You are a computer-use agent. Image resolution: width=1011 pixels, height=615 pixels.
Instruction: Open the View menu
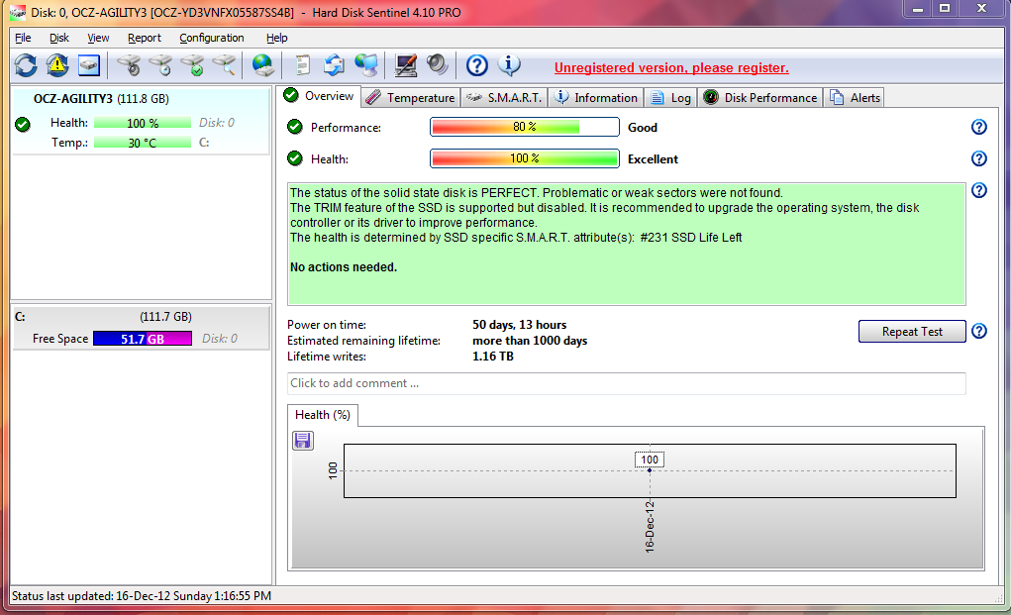98,38
